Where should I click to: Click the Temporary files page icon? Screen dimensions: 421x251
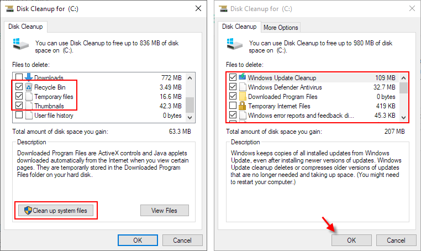29,97
